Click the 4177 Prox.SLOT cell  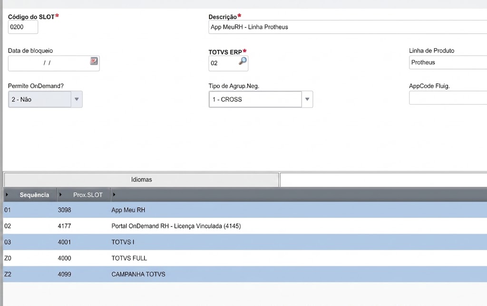click(84, 226)
